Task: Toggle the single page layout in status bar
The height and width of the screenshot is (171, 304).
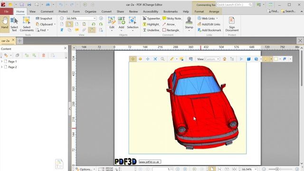Action: click(x=212, y=169)
